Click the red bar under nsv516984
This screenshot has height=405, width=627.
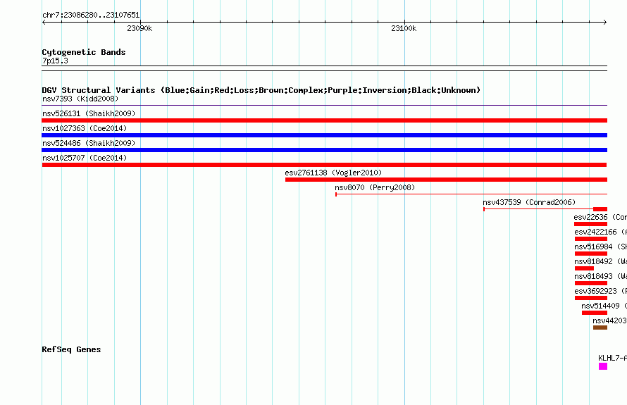(591, 254)
